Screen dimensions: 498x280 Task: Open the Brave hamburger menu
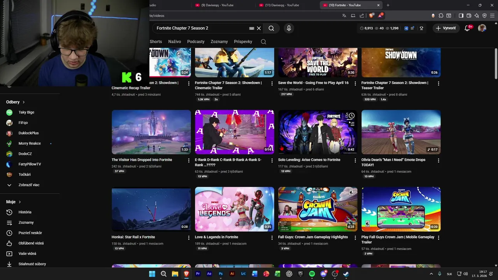pyautogui.click(x=492, y=16)
